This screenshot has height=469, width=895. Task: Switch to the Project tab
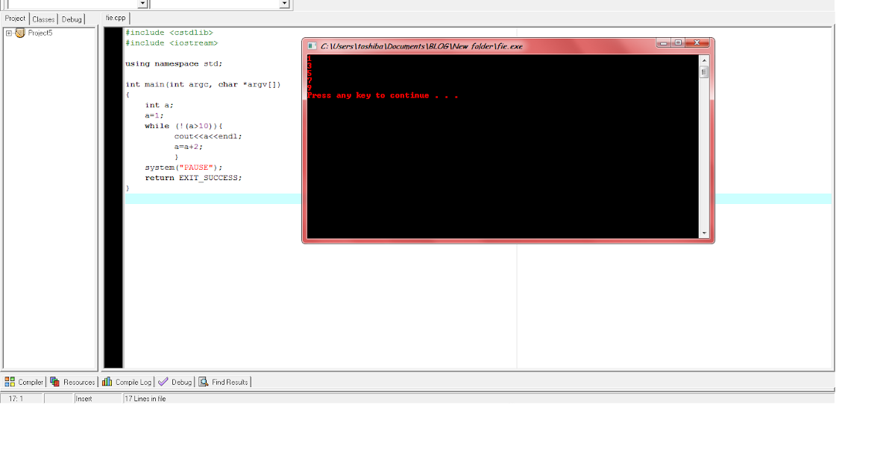(x=15, y=19)
